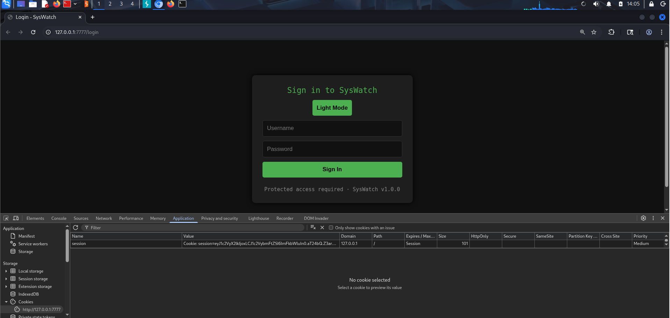The height and width of the screenshot is (318, 670).
Task: Focus the Chromium window in the taskbar
Action: (x=159, y=4)
